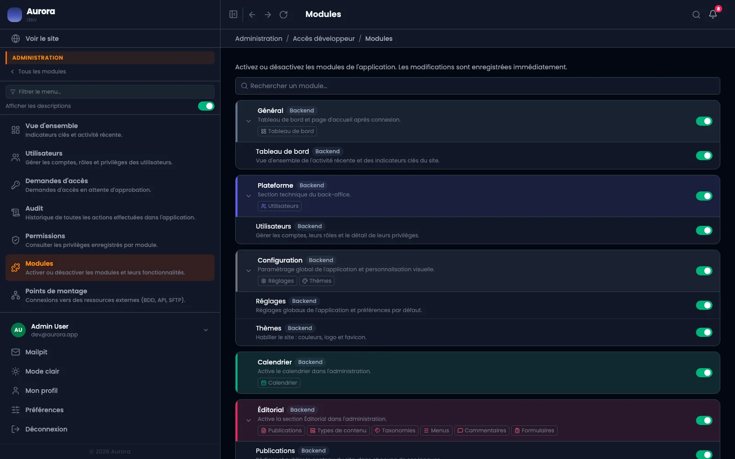Screen dimensions: 735x459
Task: Click the AU user avatar
Action: 18,330
